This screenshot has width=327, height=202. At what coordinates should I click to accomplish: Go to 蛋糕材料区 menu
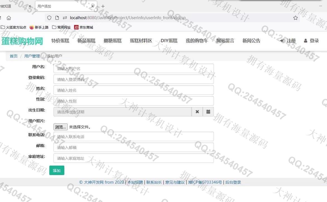[141, 41]
